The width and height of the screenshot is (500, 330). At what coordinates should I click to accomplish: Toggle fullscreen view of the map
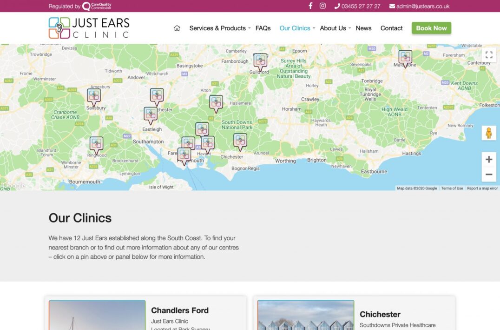pos(488,55)
